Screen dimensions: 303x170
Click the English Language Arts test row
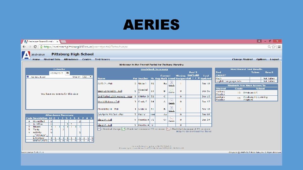(247, 81)
